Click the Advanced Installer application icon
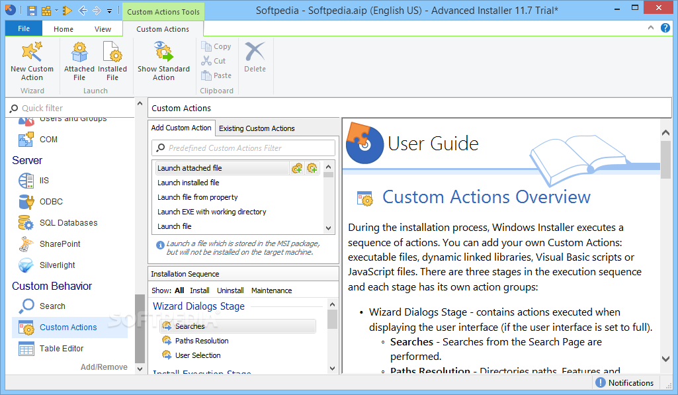The width and height of the screenshot is (678, 395). [x=11, y=10]
